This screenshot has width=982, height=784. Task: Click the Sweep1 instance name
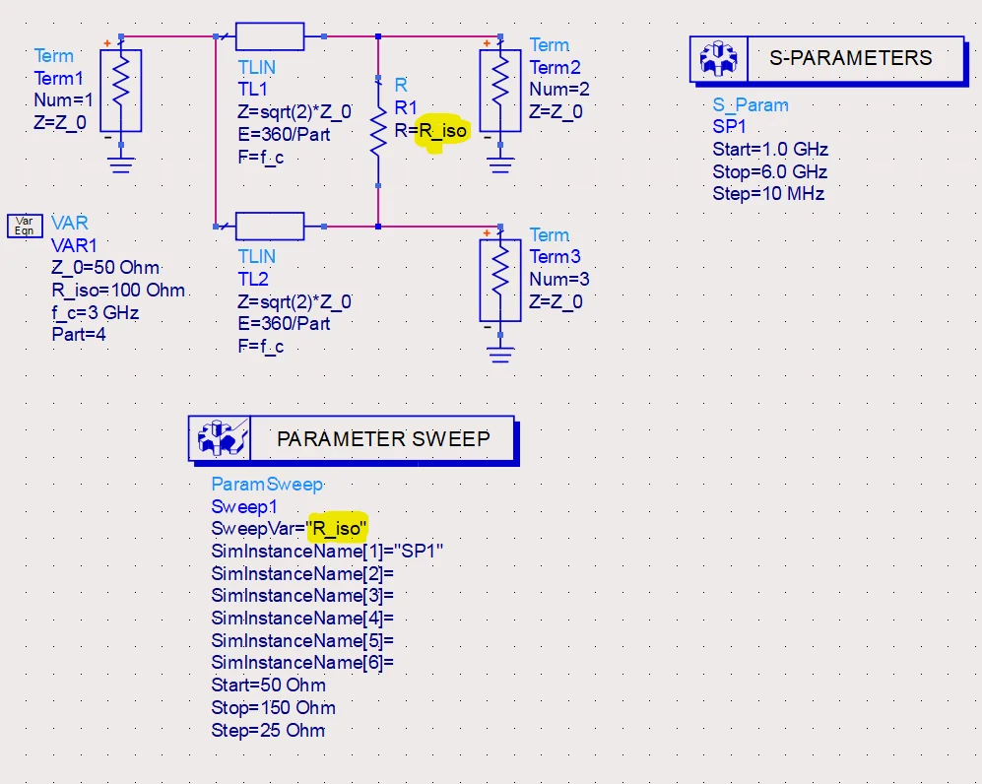coord(243,506)
